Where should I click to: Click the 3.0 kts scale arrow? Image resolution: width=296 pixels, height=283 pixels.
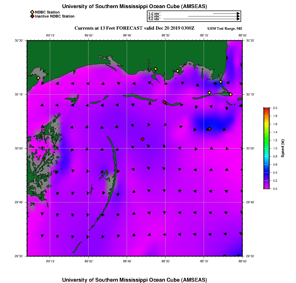coord(201,19)
